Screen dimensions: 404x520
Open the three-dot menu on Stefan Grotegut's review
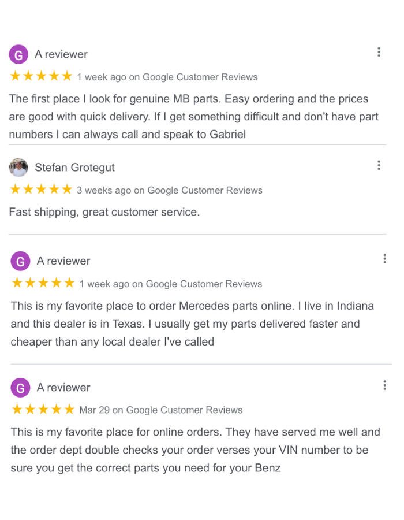(379, 166)
